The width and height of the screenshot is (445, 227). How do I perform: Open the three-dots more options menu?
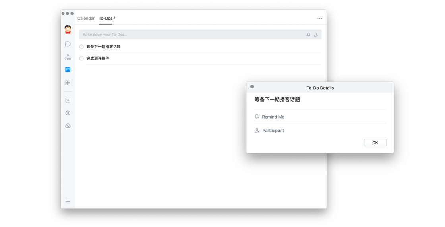pos(319,18)
